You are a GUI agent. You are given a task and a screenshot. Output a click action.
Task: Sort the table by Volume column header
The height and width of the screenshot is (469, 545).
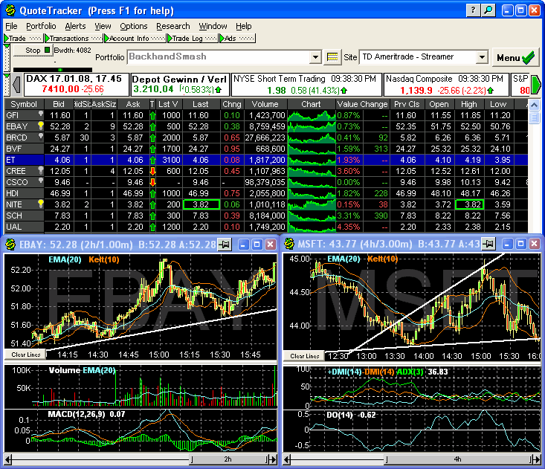click(265, 104)
